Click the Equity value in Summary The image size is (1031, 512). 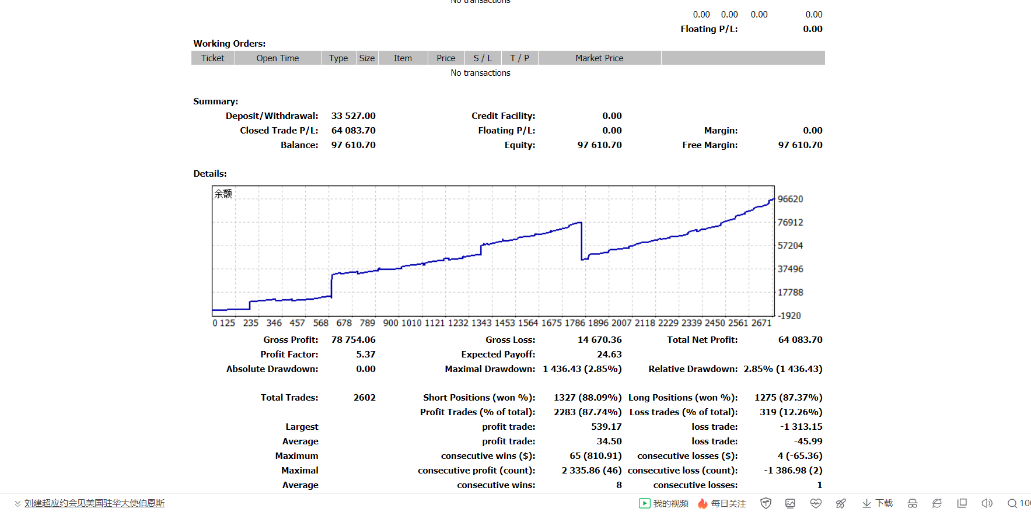pyautogui.click(x=600, y=145)
